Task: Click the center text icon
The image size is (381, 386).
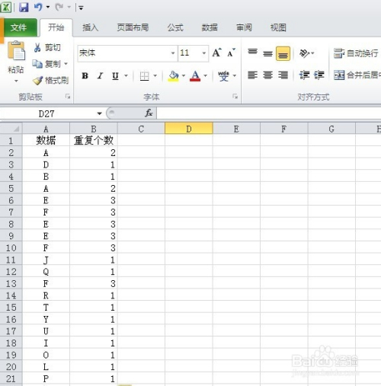Action: (x=267, y=75)
